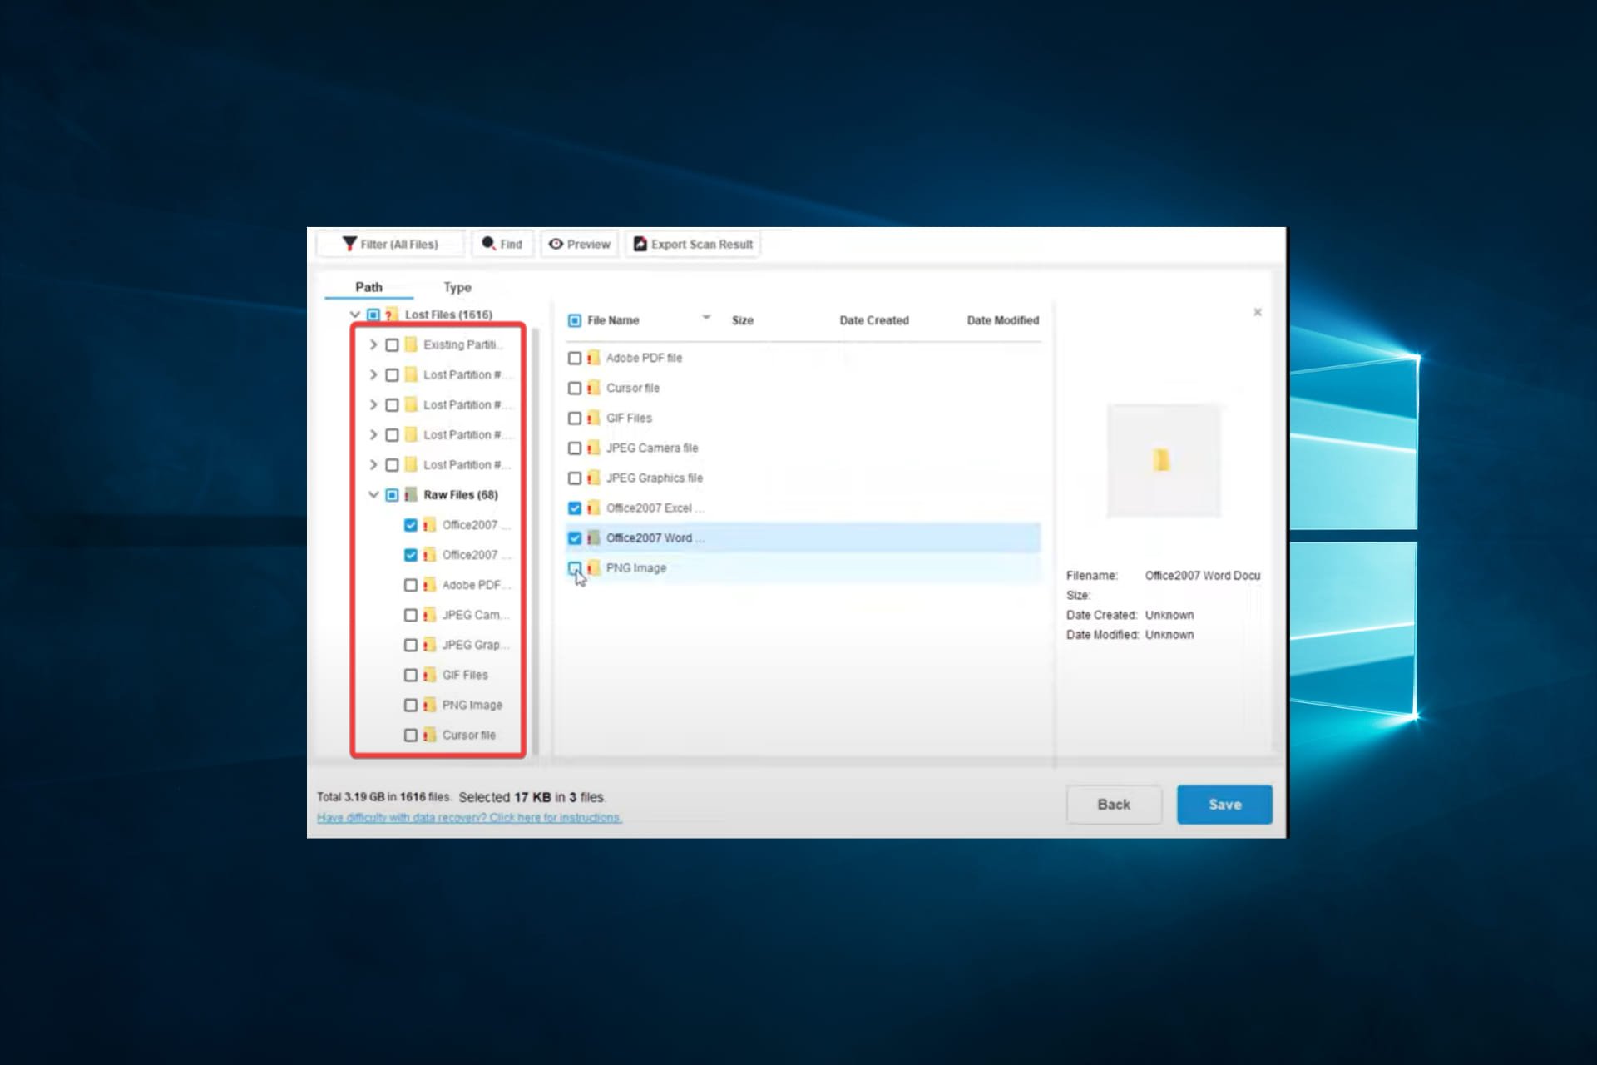
Task: Click the folder preview thumbnail
Action: coord(1164,460)
